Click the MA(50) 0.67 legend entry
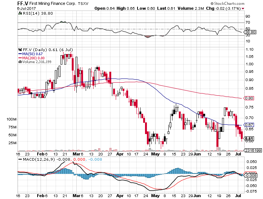This screenshot has height=199, width=263. [x=30, y=54]
